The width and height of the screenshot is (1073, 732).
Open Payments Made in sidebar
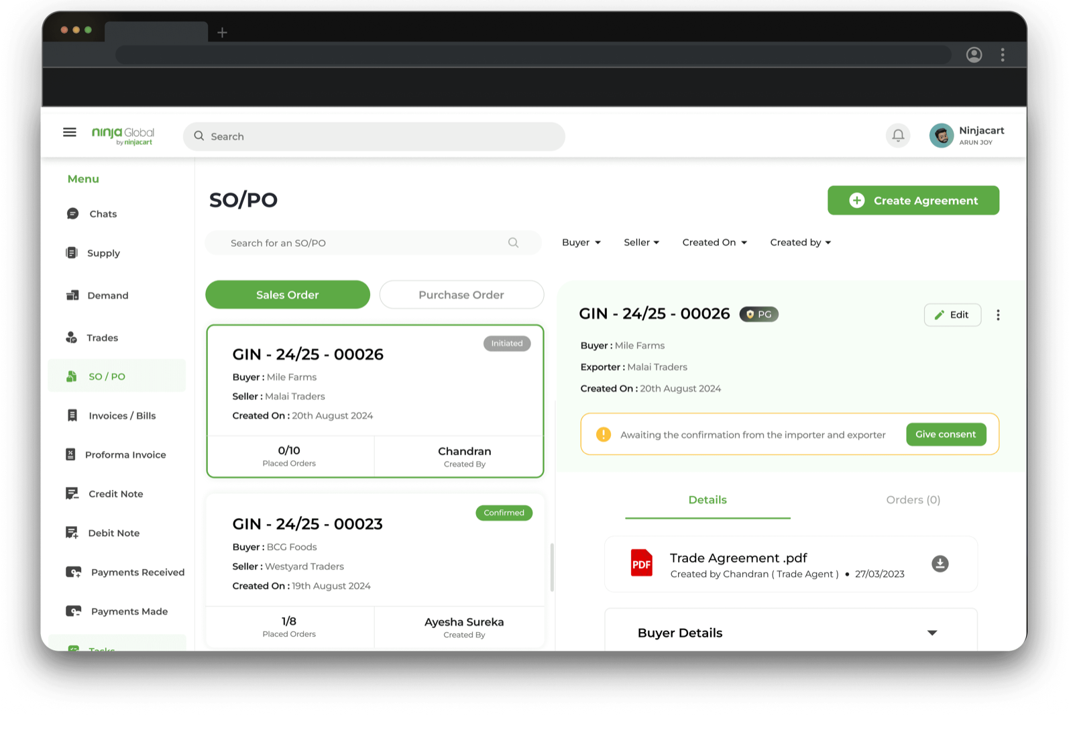pyautogui.click(x=117, y=611)
